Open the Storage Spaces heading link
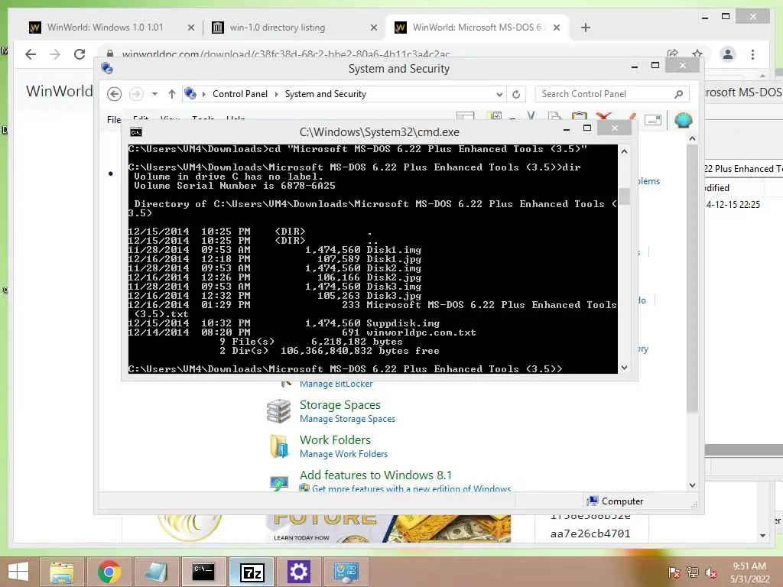Screen dimensions: 783x587 (340, 405)
